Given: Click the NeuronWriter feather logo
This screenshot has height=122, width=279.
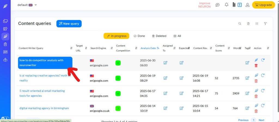Looking at the screenshot, I should 5,7.
